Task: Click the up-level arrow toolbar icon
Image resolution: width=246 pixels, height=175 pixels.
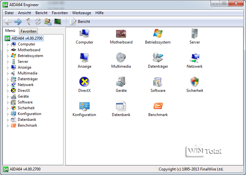Action: tap(28, 22)
